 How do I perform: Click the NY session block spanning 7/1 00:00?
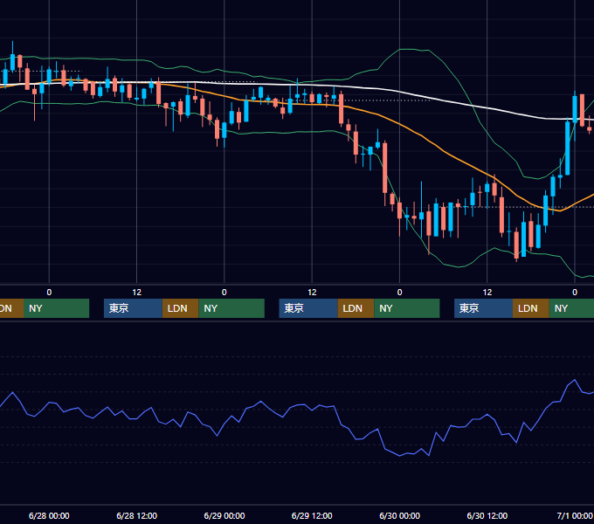tap(571, 308)
